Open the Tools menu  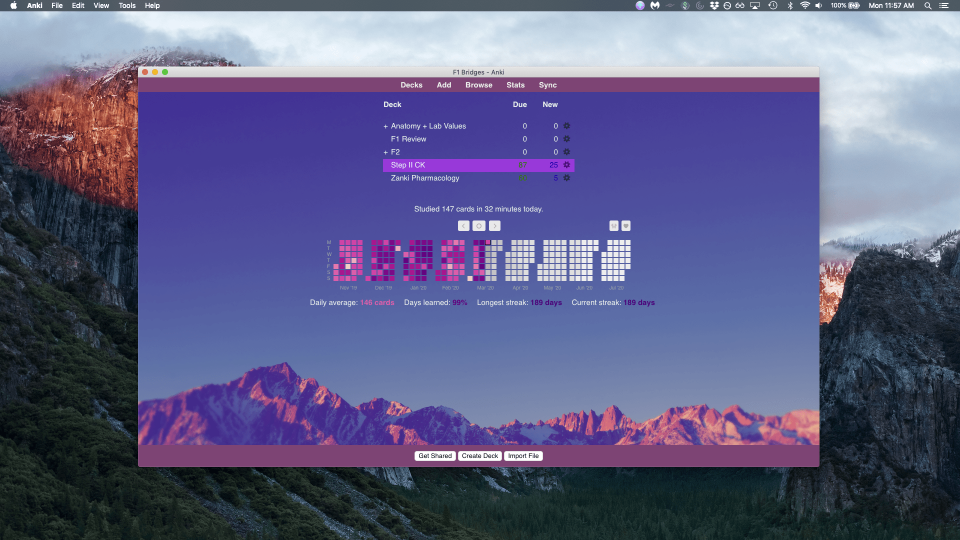tap(127, 5)
